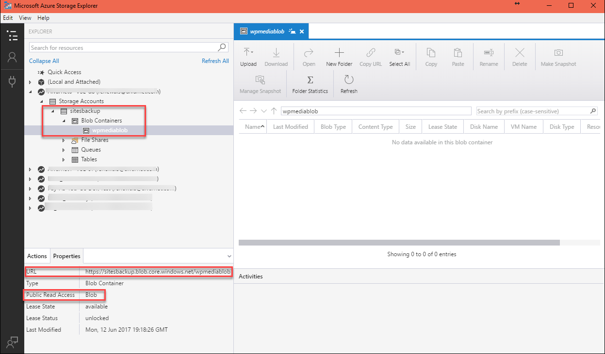Click the Paste toolbar button
Viewport: 605px width, 354px height.
coord(458,57)
